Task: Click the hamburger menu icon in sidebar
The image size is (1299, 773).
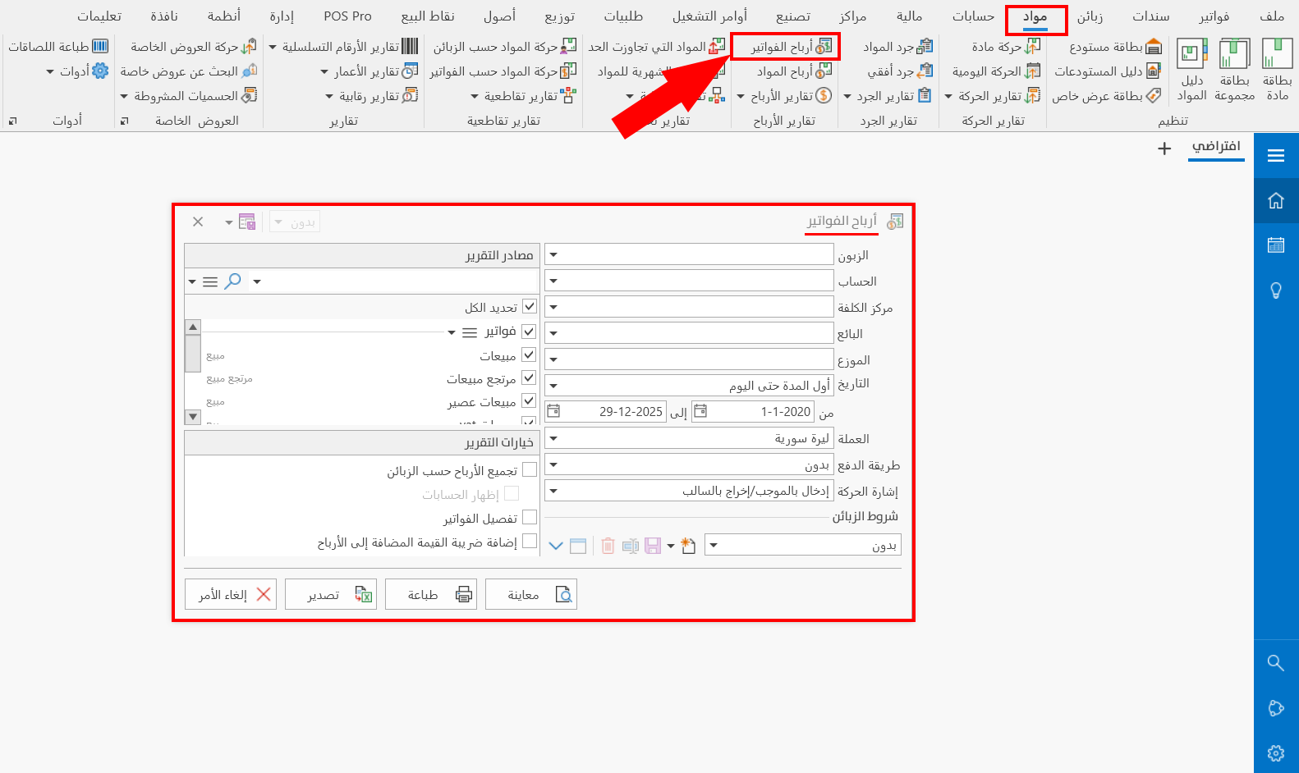Action: [x=1276, y=156]
